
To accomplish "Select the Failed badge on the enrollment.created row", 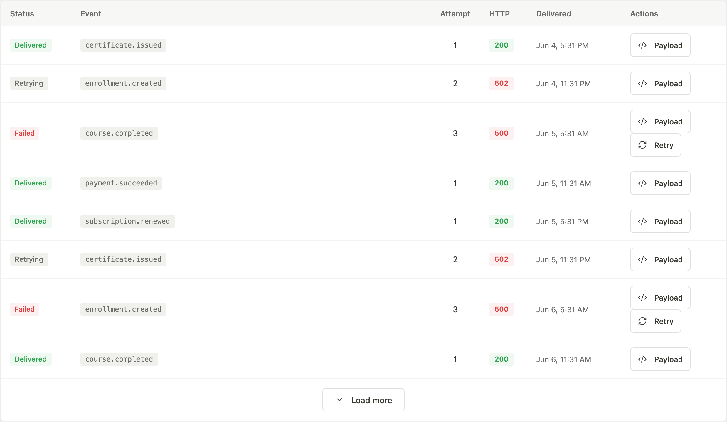I will tap(25, 309).
